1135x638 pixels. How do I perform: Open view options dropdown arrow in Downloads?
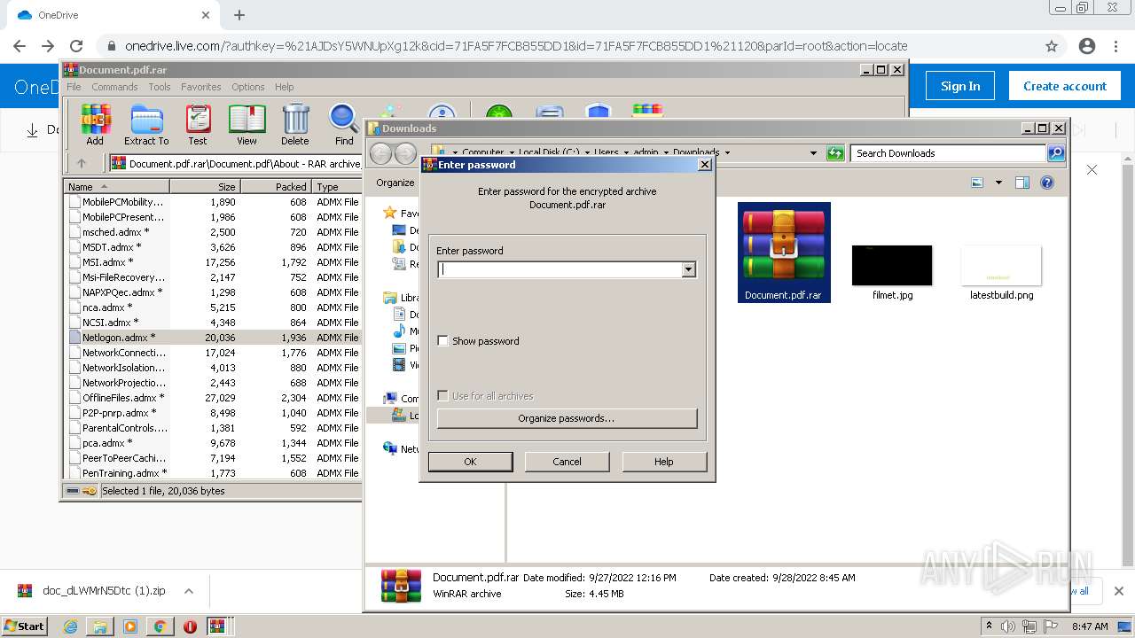[998, 183]
